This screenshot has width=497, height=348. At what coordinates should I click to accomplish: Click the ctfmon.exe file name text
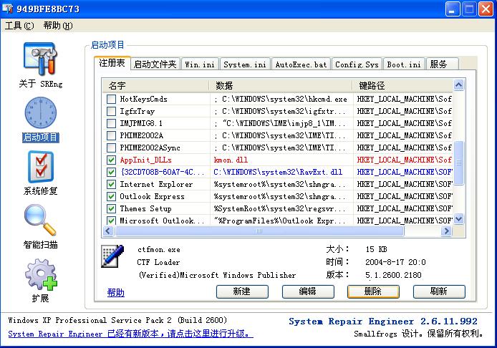coord(159,250)
